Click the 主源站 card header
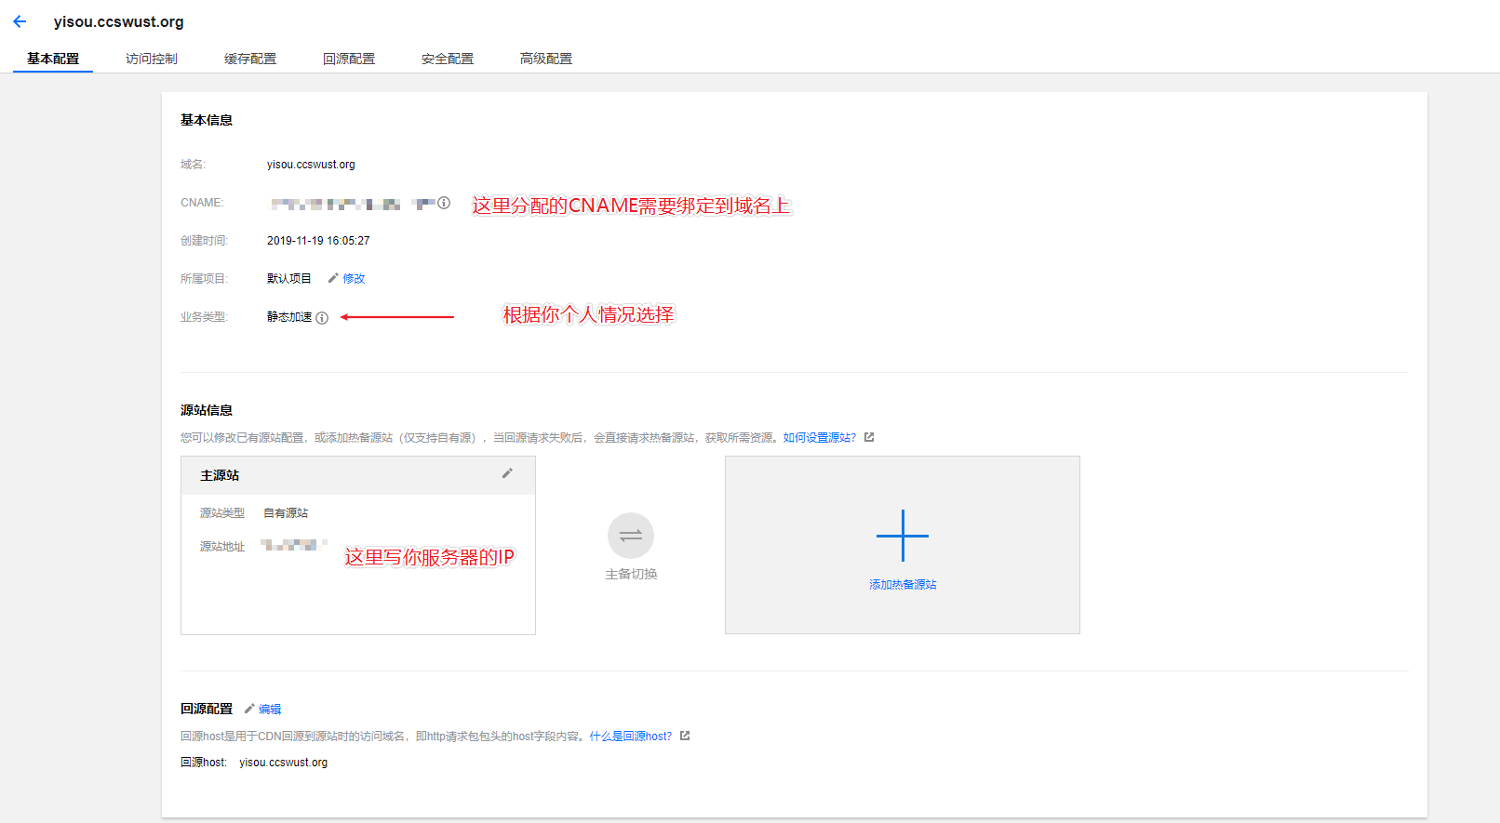Viewport: 1500px width, 823px height. (358, 475)
